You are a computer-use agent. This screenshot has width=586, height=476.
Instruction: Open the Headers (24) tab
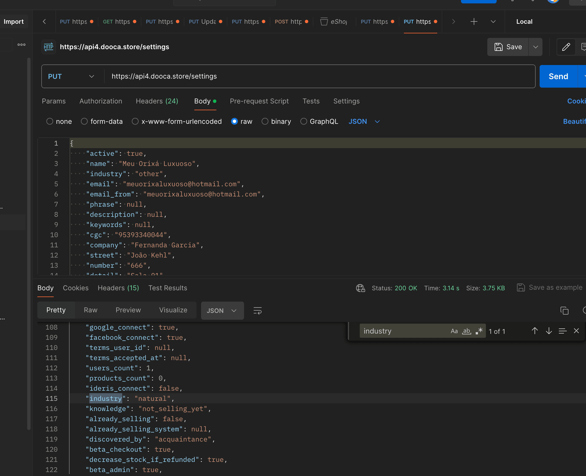pos(157,101)
